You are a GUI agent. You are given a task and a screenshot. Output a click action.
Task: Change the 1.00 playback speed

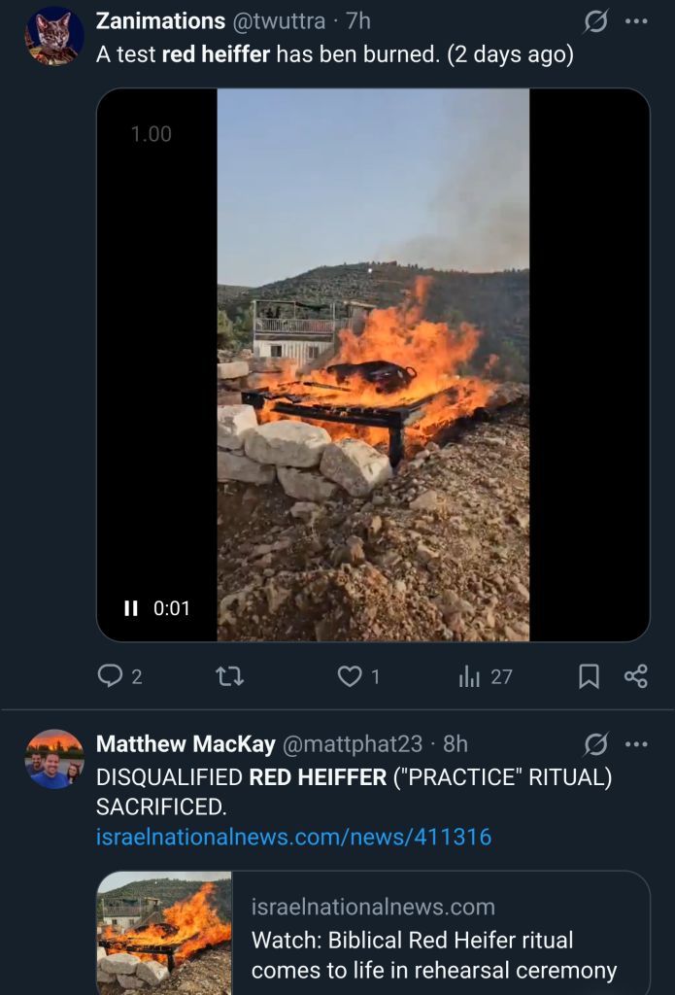[151, 134]
